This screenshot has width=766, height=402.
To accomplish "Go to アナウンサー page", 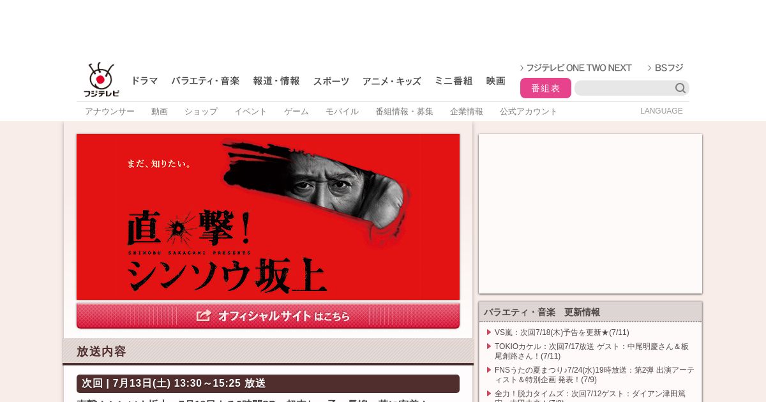I will coord(110,112).
